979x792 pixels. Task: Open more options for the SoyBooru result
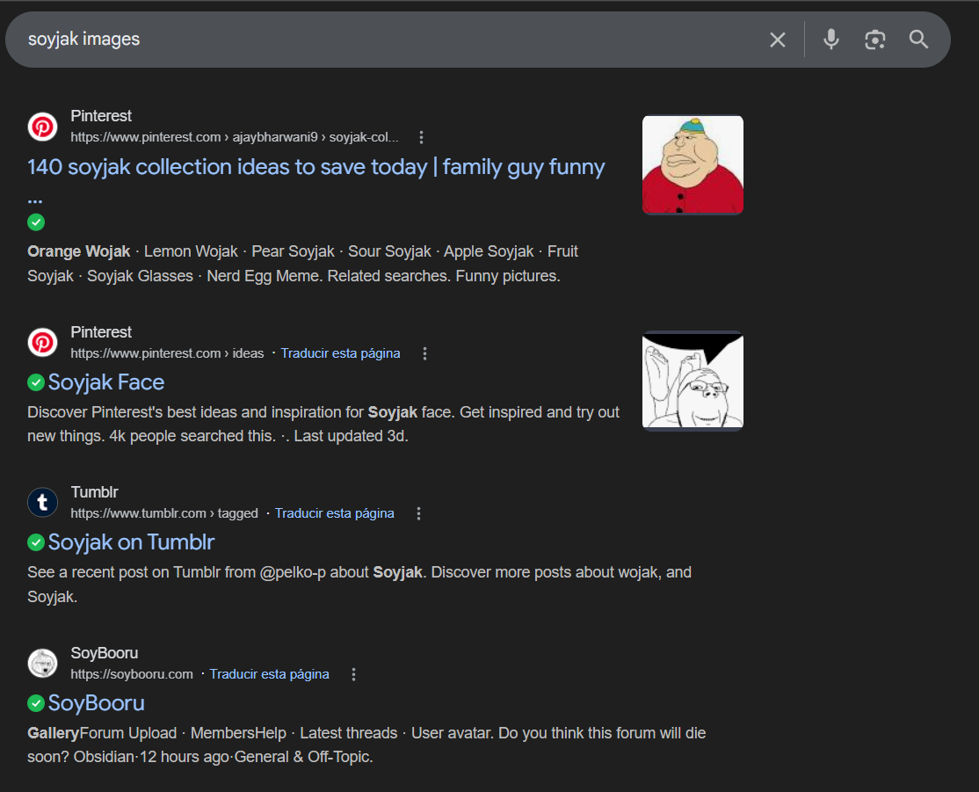[354, 674]
